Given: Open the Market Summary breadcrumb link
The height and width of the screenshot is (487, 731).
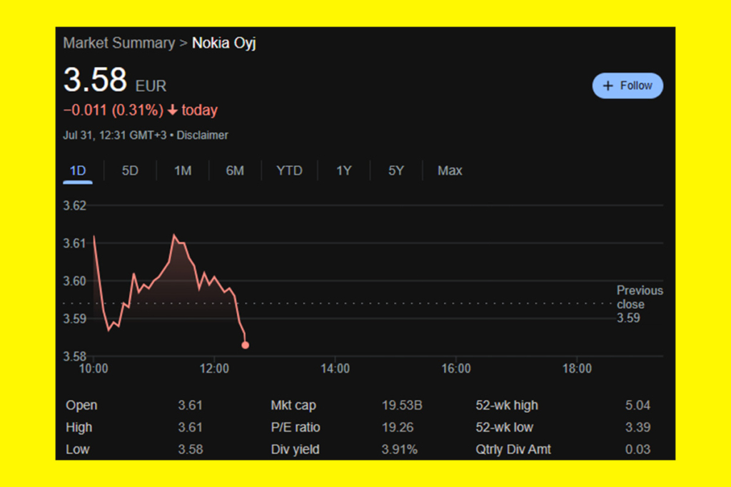Looking at the screenshot, I should (x=119, y=43).
